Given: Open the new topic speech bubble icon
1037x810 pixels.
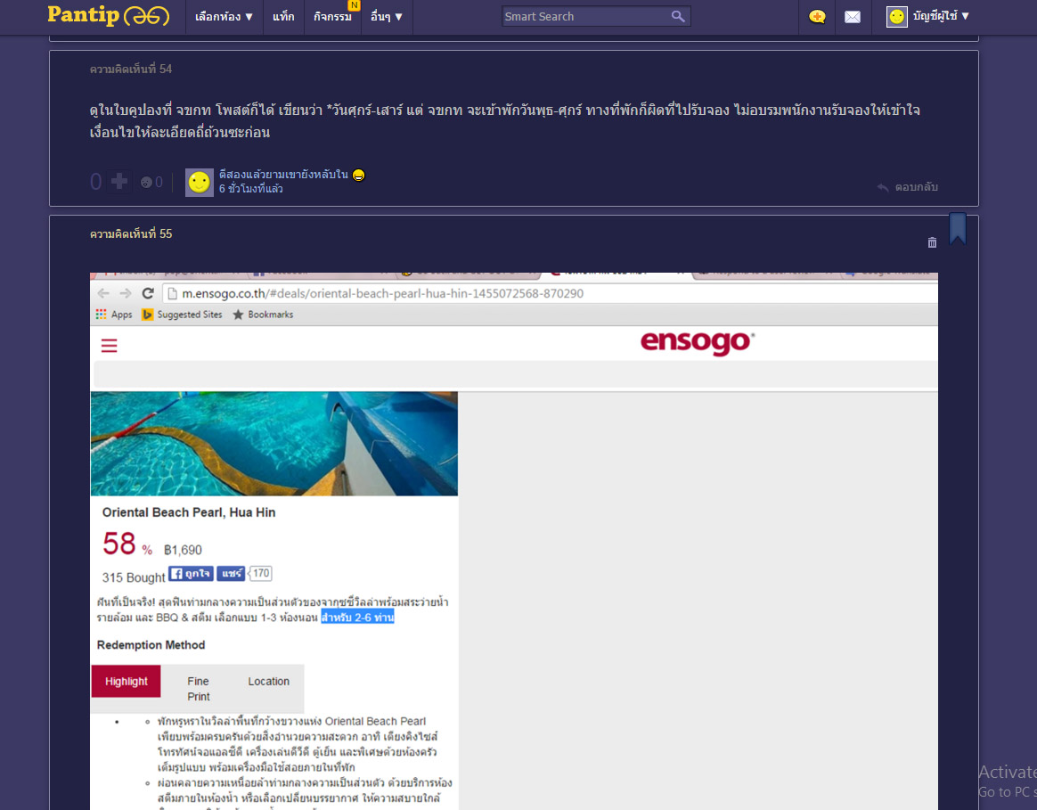Looking at the screenshot, I should (818, 17).
